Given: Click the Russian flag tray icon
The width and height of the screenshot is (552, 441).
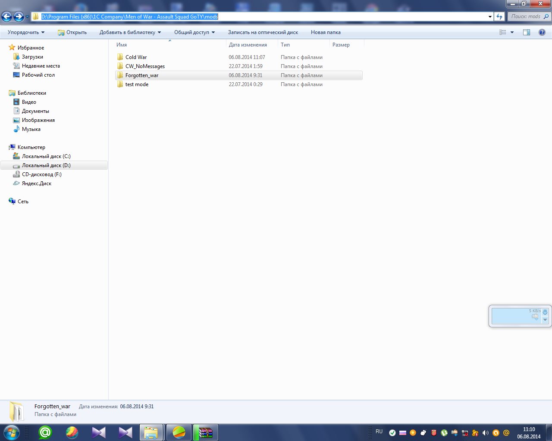Looking at the screenshot, I should (x=403, y=433).
